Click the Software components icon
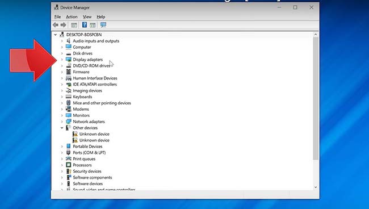This screenshot has height=209, width=369. point(69,177)
